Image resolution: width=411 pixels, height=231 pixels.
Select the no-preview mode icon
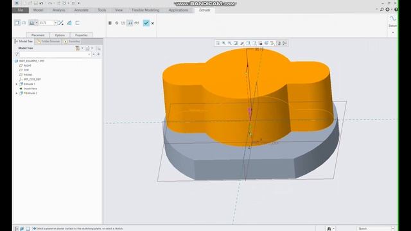(117, 23)
